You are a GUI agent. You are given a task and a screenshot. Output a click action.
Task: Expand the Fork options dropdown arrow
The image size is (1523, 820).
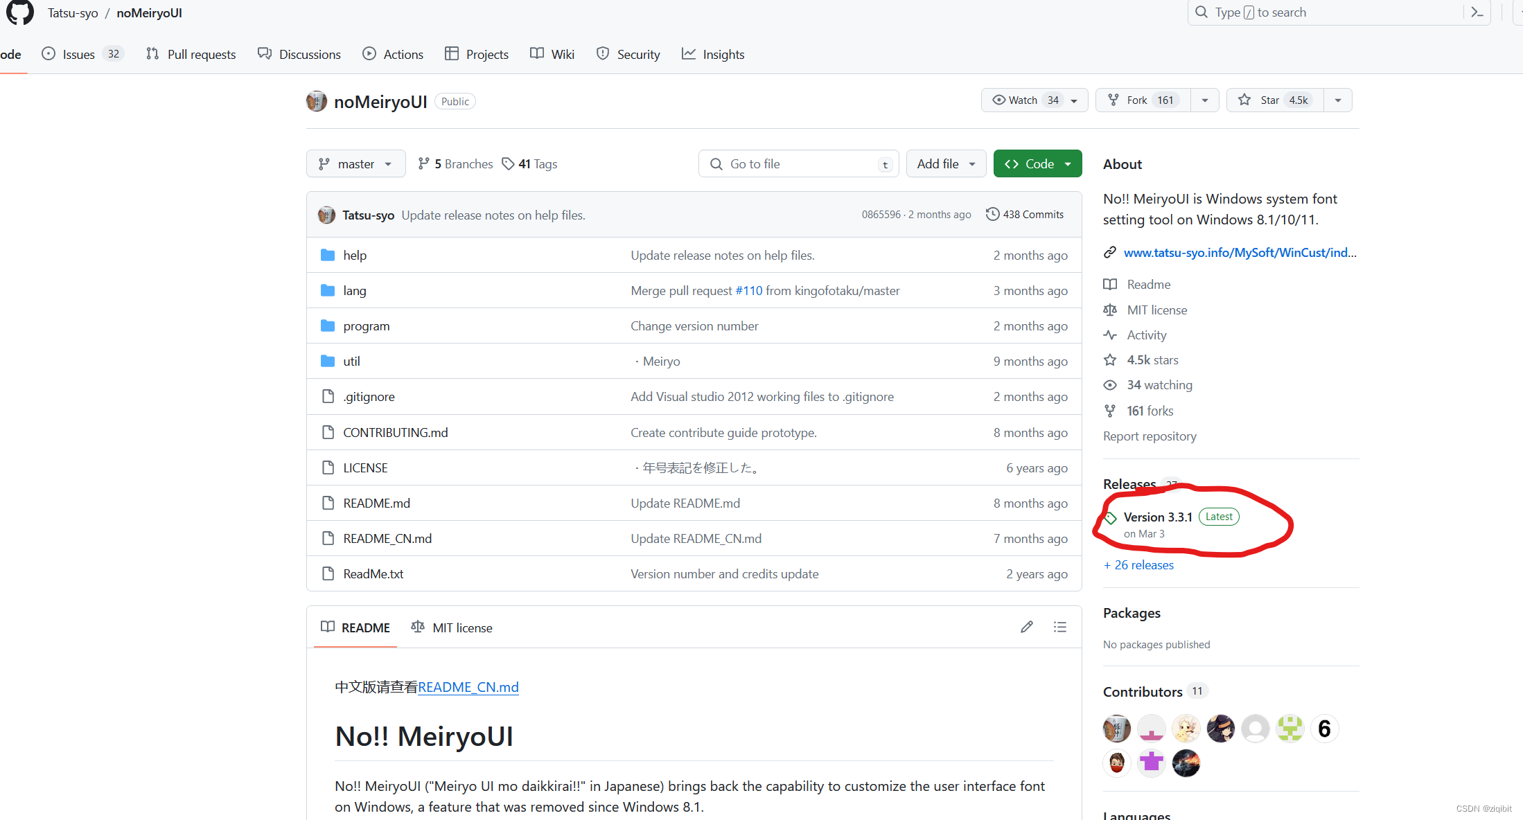click(1205, 100)
